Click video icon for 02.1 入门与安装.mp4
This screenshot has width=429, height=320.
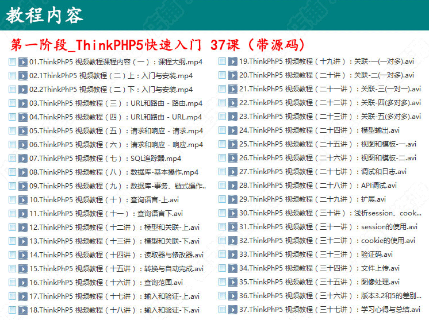[23, 76]
